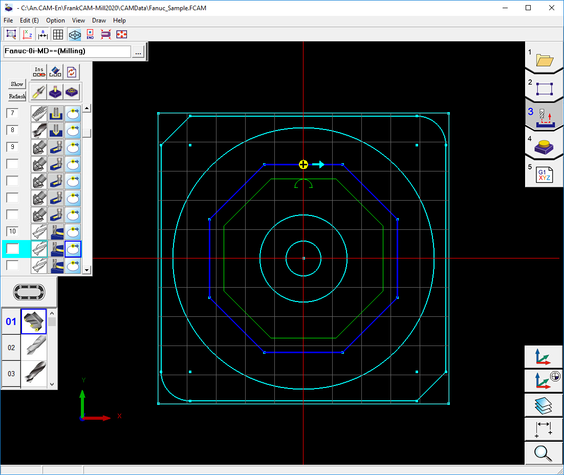Screen dimensions: 564x475
Task: Click the chamfer milling icon in row 9
Action: [56, 147]
